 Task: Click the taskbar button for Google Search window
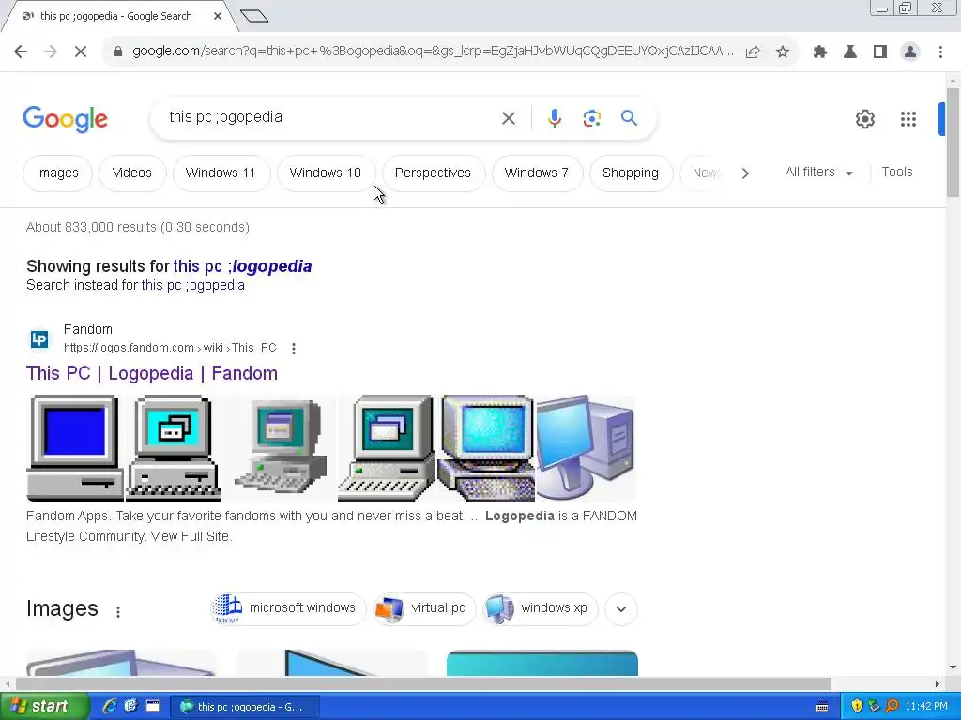pos(243,707)
